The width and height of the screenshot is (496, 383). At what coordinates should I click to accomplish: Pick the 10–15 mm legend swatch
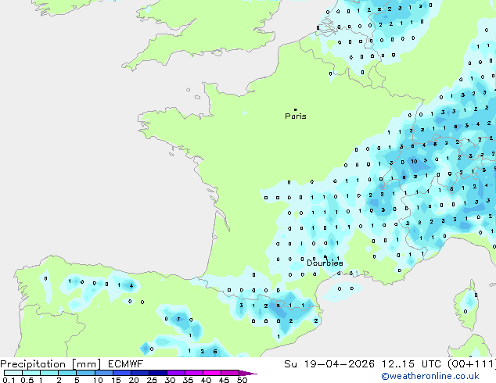(104, 373)
